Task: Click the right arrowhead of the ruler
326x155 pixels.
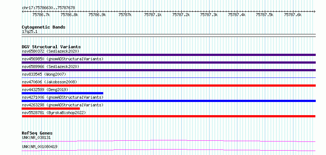Action: (315, 11)
